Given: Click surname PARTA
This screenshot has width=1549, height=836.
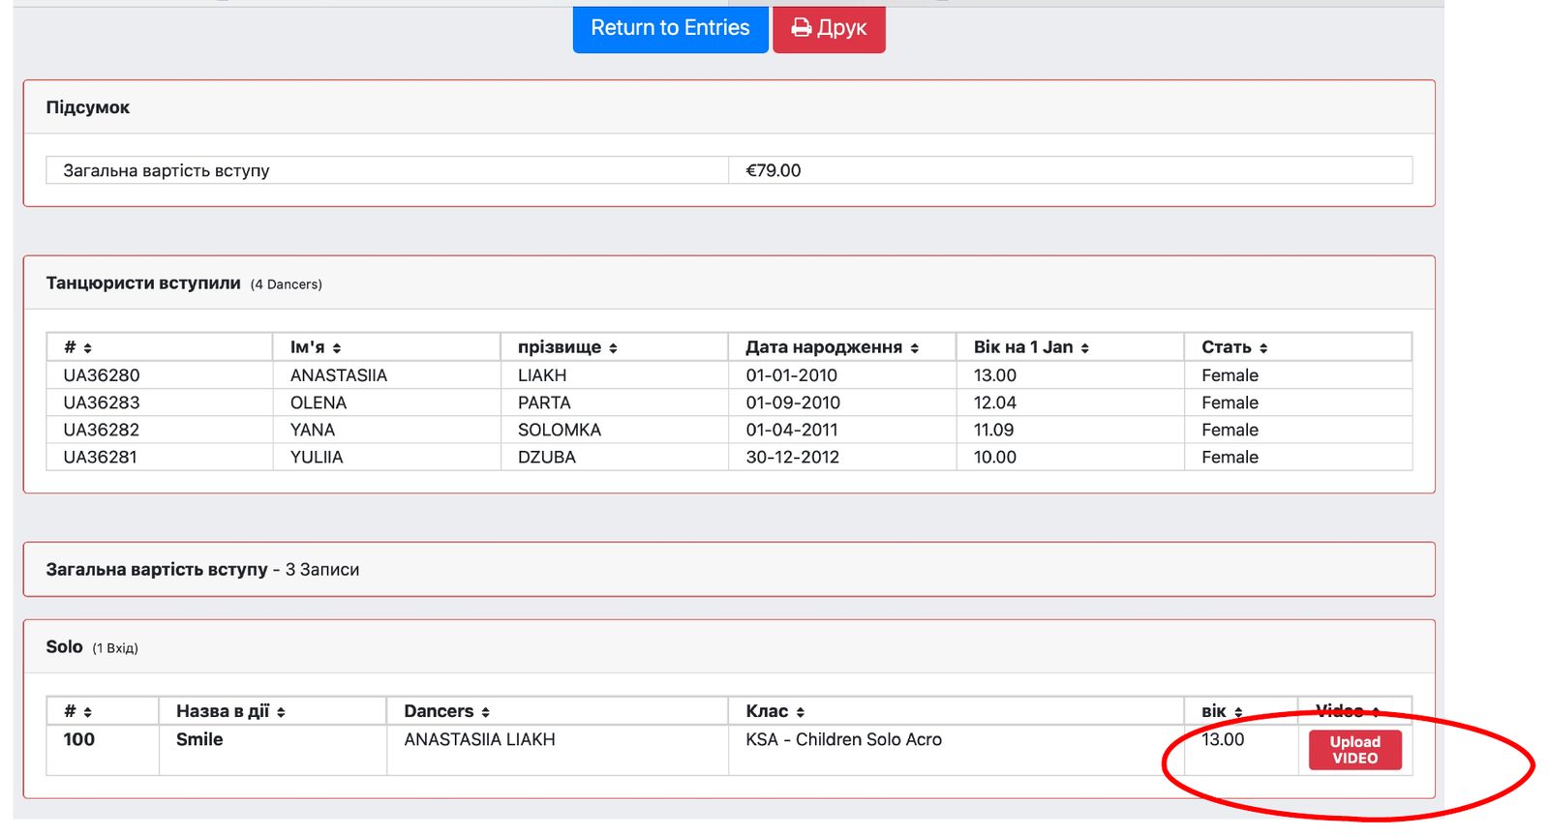Looking at the screenshot, I should pos(544,403).
